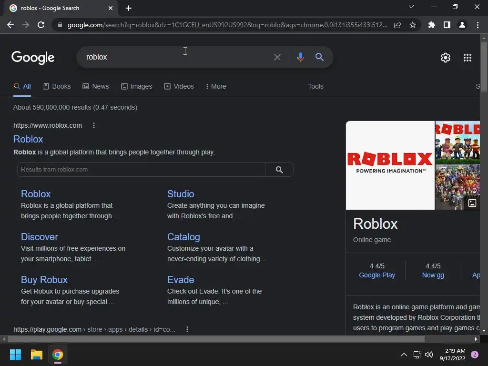Click the Google logo
This screenshot has width=488, height=366.
pyautogui.click(x=33, y=58)
